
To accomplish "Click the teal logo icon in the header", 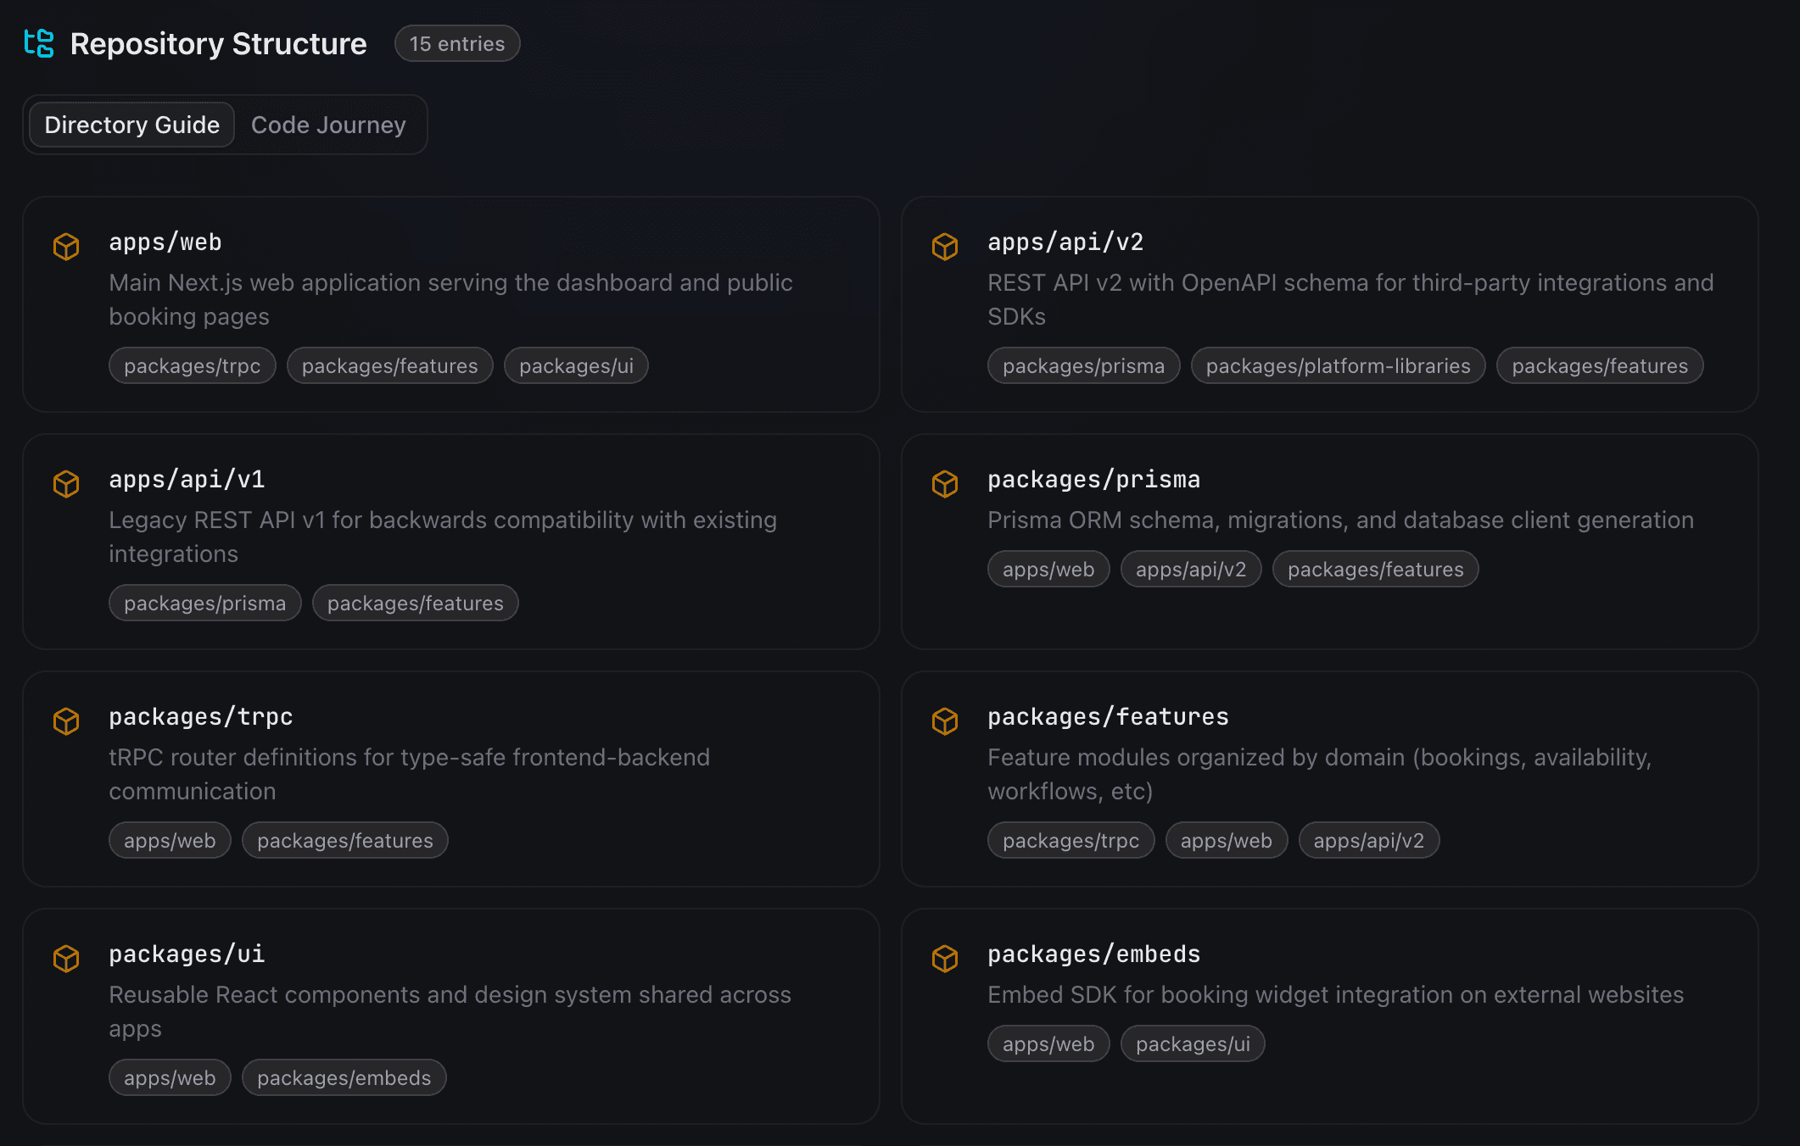I will (39, 43).
